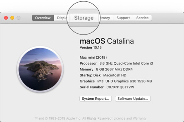Click the macOS Catalina island image
The width and height of the screenshot is (184, 122).
tap(40, 69)
